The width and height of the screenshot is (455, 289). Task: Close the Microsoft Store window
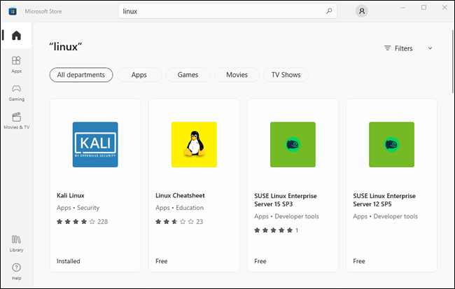(x=444, y=8)
